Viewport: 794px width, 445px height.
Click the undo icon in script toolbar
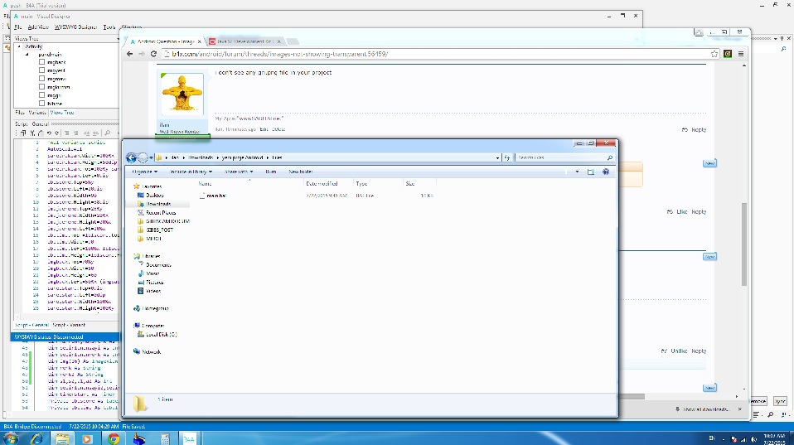(x=49, y=133)
